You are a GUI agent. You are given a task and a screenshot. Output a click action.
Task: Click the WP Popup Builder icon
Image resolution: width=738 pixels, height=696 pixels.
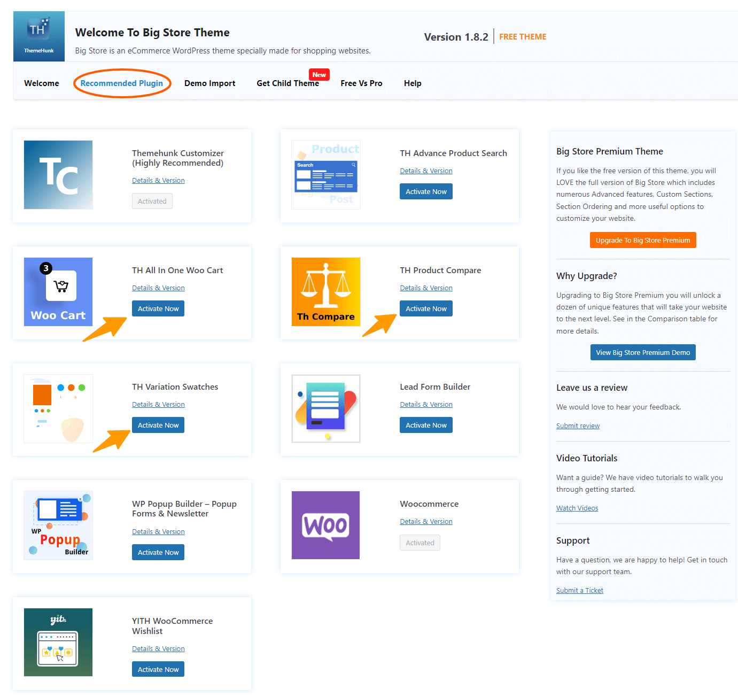pyautogui.click(x=58, y=525)
